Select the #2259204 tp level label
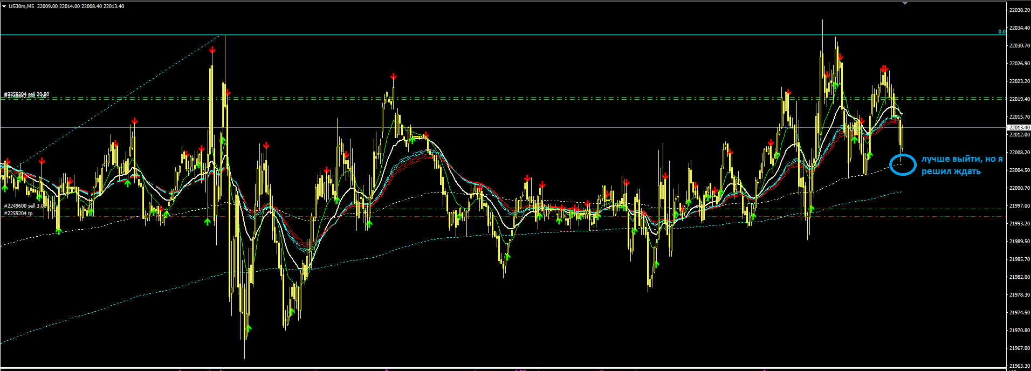Screen dimensions: 1031x371 click(x=18, y=214)
